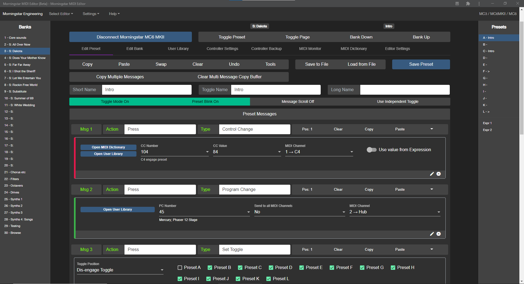Turn off Toggle Mode On
This screenshot has height=284, width=524.
coord(115,101)
